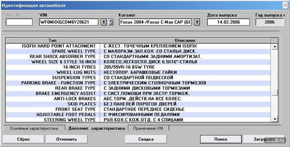Click the Сброс button
The width and height of the screenshot is (290, 147).
click(x=24, y=139)
